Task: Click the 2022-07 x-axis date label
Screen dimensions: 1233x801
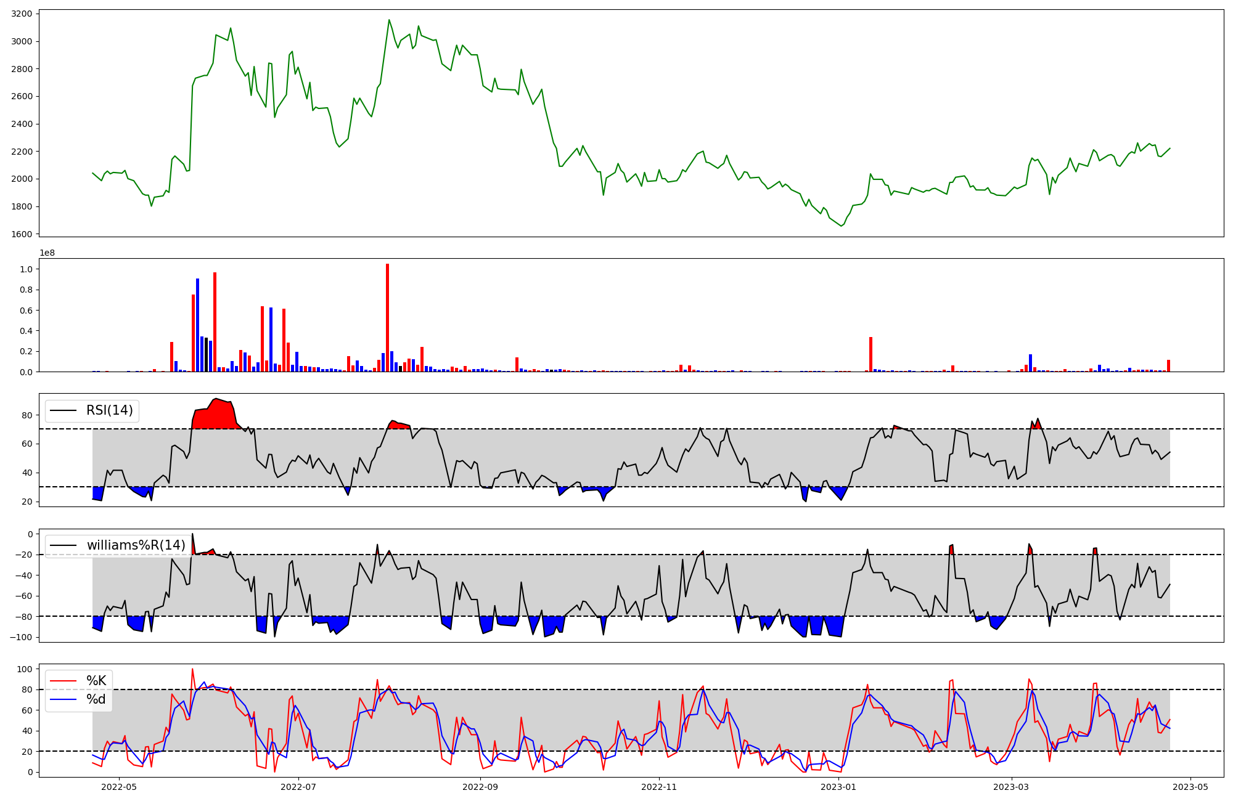Action: (x=298, y=787)
